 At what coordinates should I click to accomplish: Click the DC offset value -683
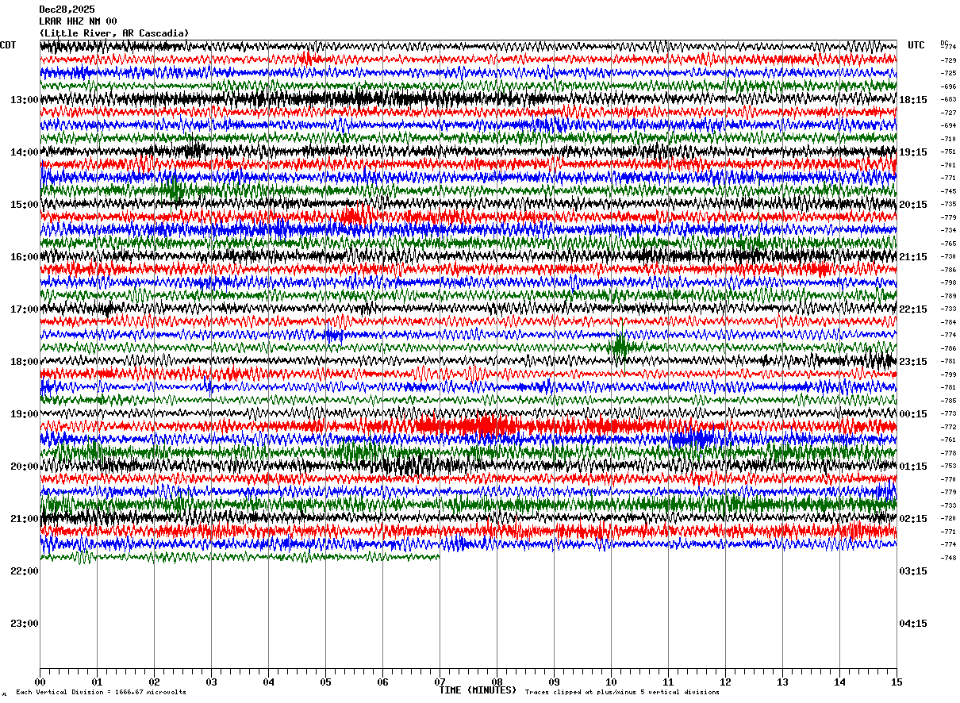[948, 99]
